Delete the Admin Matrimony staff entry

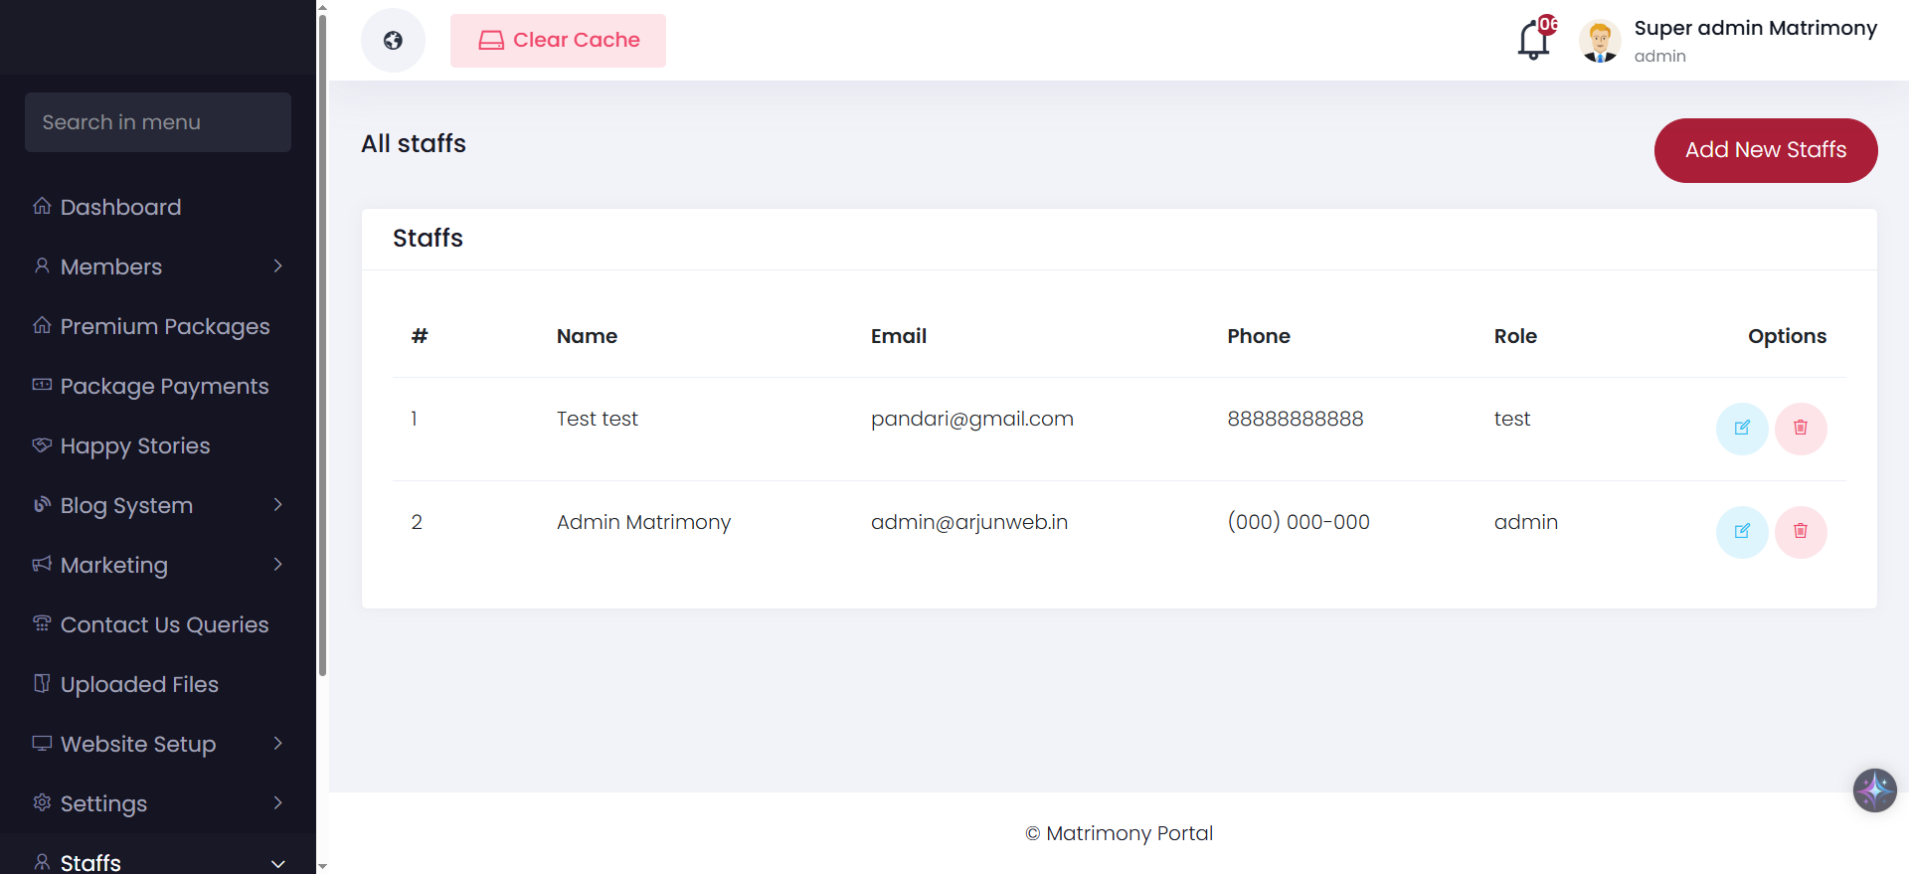(x=1801, y=532)
